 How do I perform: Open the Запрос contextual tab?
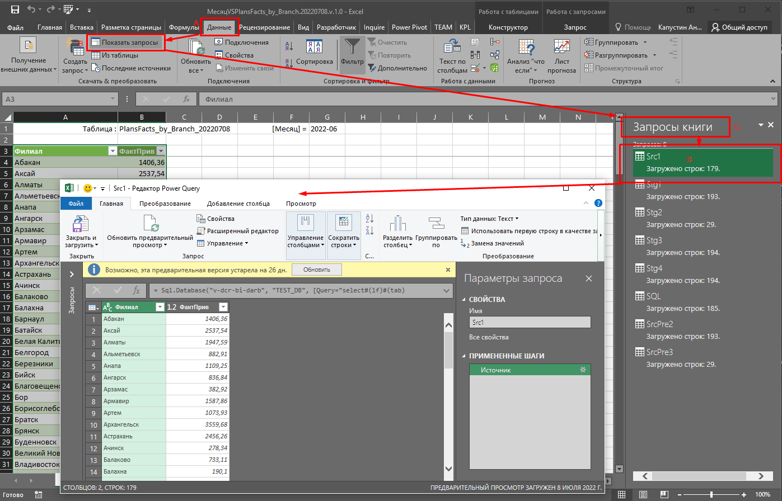tap(575, 27)
